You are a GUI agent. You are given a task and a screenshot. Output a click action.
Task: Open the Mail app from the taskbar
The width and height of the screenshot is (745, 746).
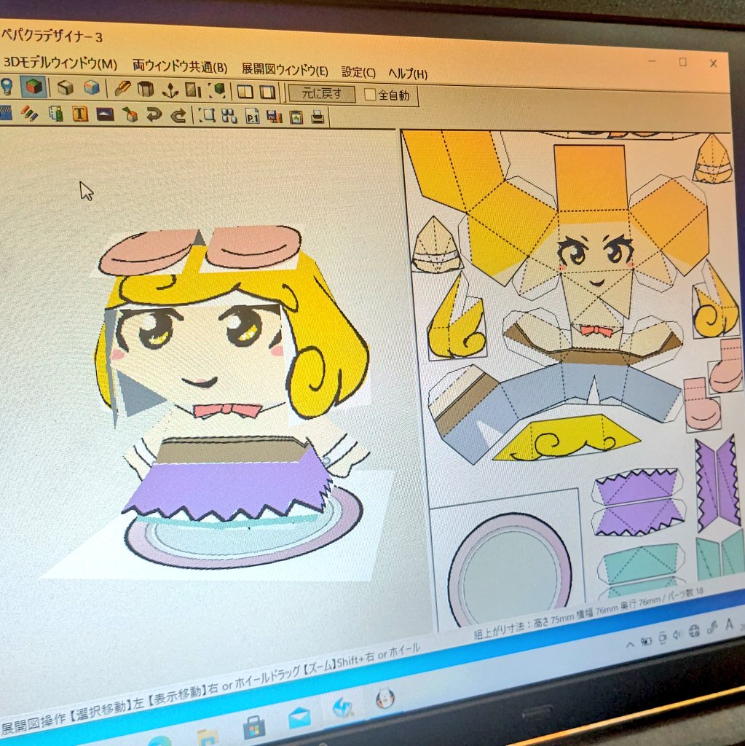[x=299, y=717]
